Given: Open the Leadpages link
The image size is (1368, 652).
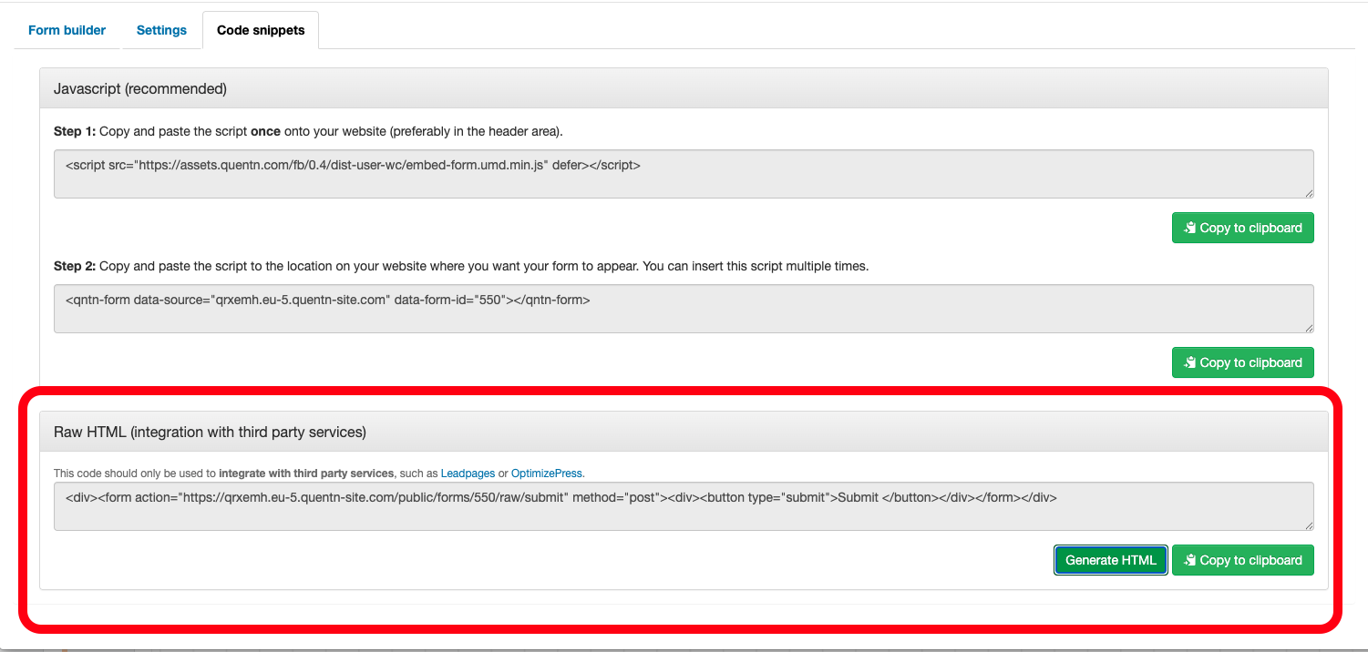Looking at the screenshot, I should 468,474.
